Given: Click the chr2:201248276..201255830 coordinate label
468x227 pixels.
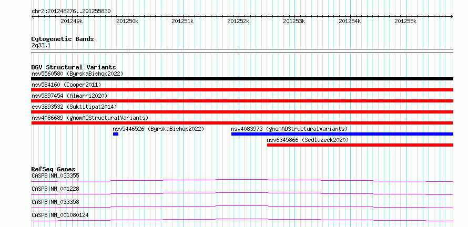Looking at the screenshot, I should pyautogui.click(x=71, y=11).
